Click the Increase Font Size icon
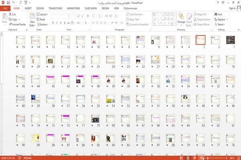Viewport: 241px width, 160px height. point(79,16)
